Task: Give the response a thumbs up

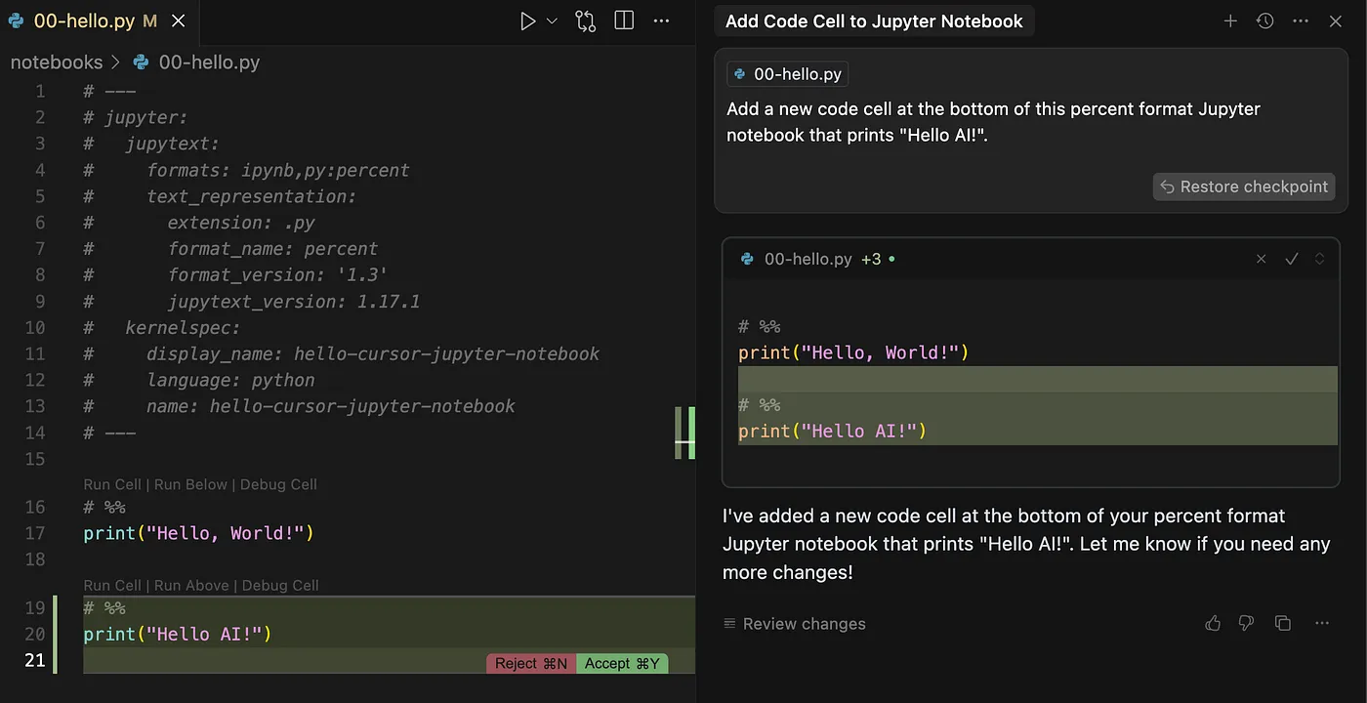Action: click(x=1213, y=623)
